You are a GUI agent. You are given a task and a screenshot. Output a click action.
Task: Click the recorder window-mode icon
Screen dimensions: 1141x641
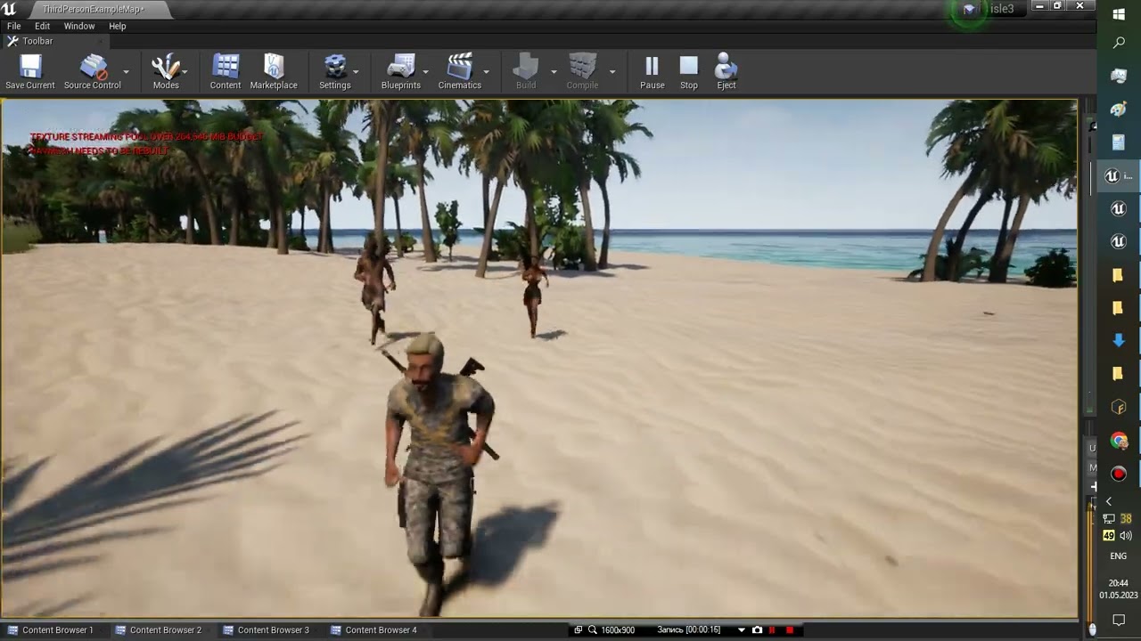pos(579,630)
